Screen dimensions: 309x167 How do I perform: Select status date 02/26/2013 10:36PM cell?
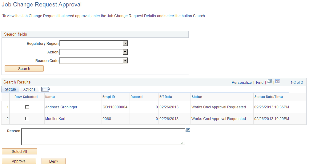(x=271, y=107)
